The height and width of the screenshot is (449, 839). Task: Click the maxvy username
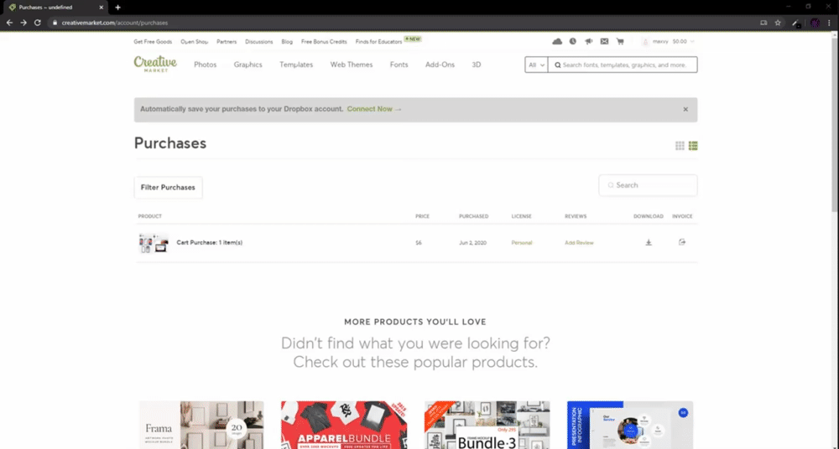point(659,42)
